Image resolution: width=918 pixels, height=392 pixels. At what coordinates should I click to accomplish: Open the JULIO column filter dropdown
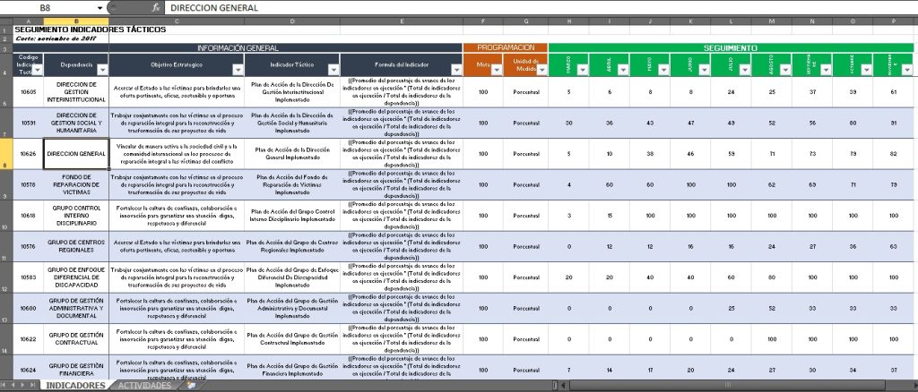(745, 70)
